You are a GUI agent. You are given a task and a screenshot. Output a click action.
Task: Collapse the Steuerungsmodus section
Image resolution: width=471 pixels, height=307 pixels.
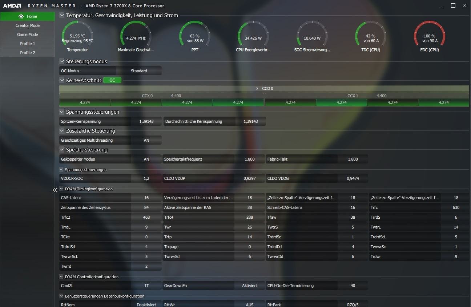click(x=62, y=61)
